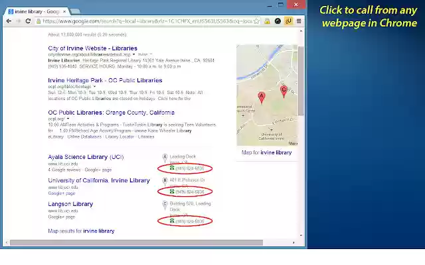425x265 pixels.
Task: Open the Langson Library result
Action: click(70, 204)
